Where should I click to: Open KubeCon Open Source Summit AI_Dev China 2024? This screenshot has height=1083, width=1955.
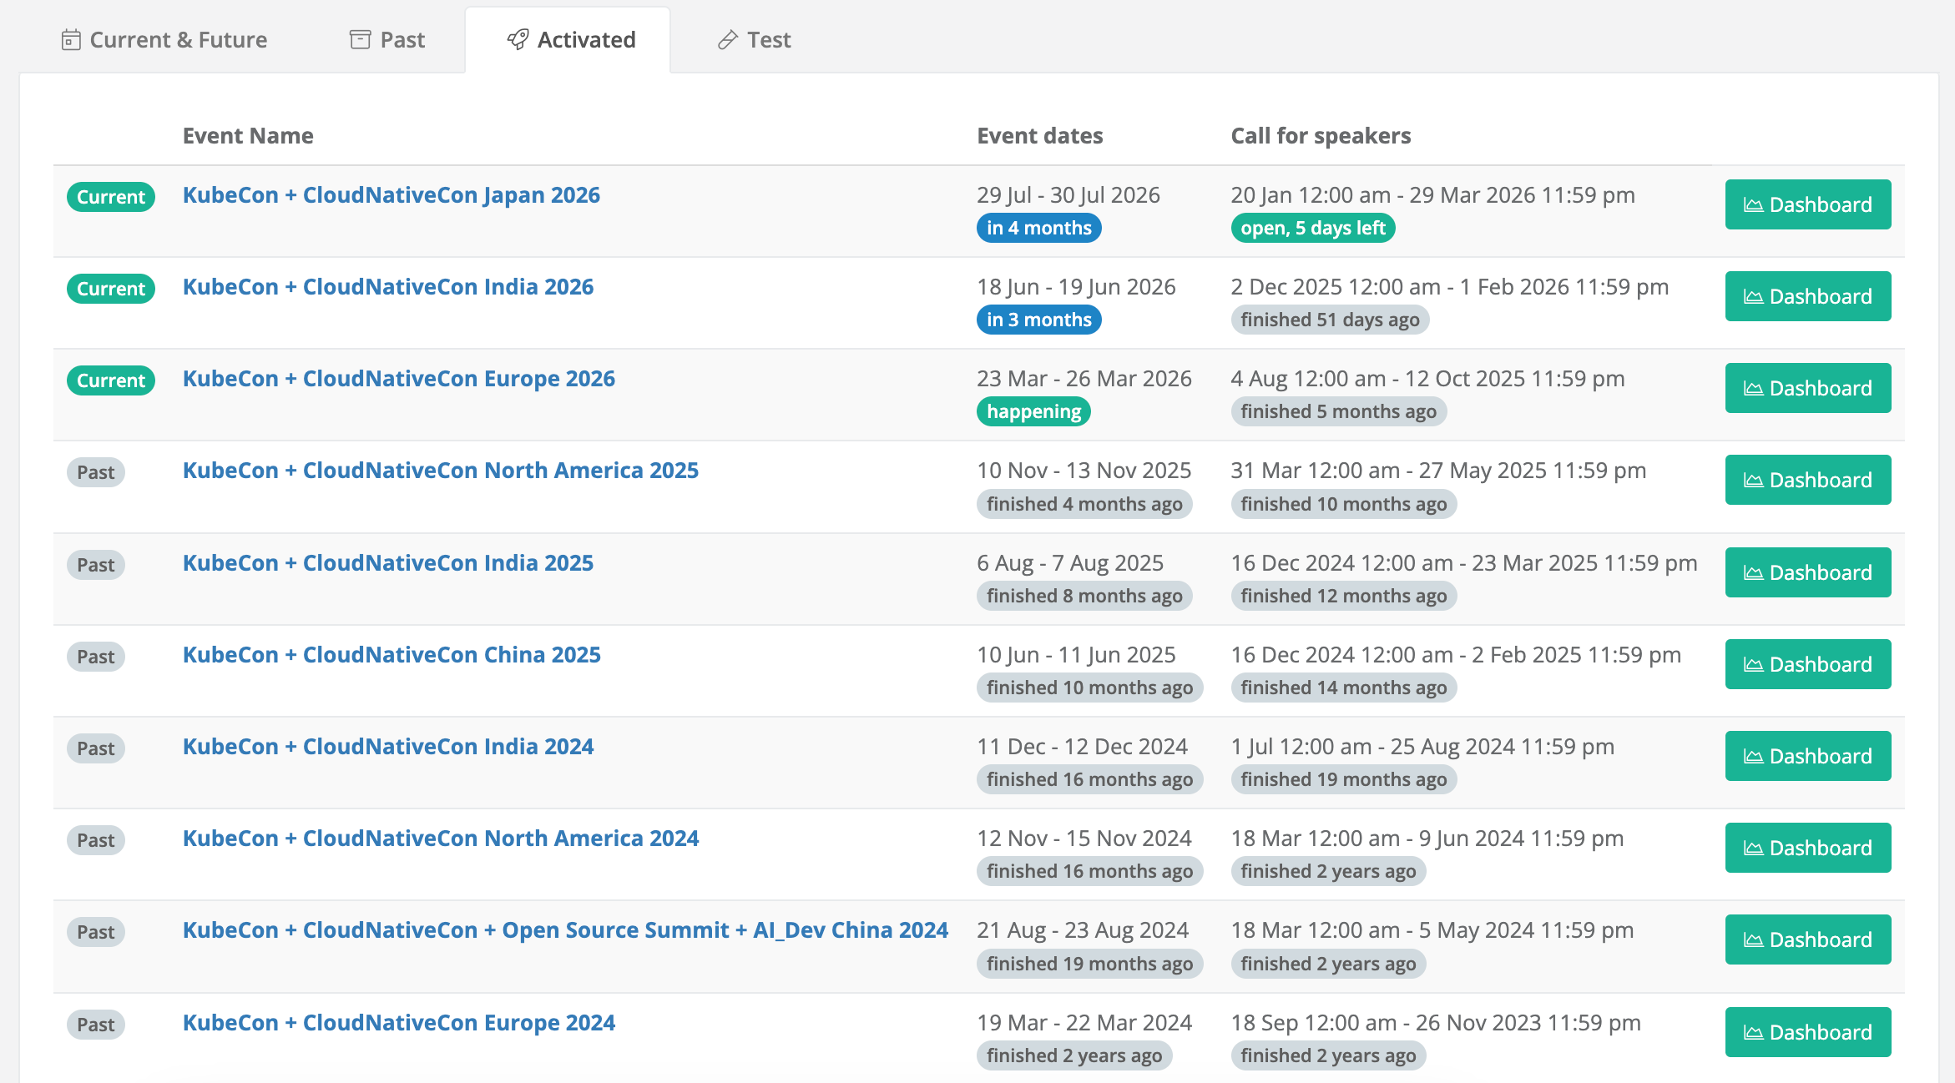coord(565,930)
